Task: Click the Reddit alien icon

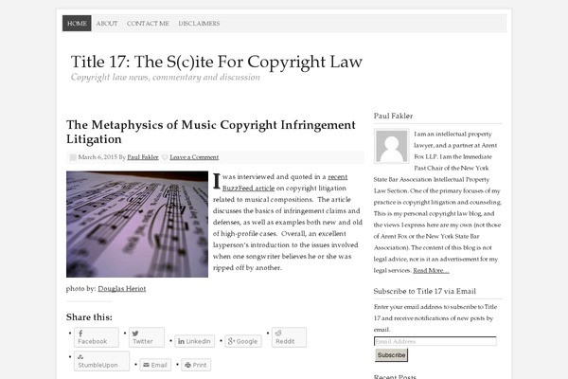Action: (278, 333)
